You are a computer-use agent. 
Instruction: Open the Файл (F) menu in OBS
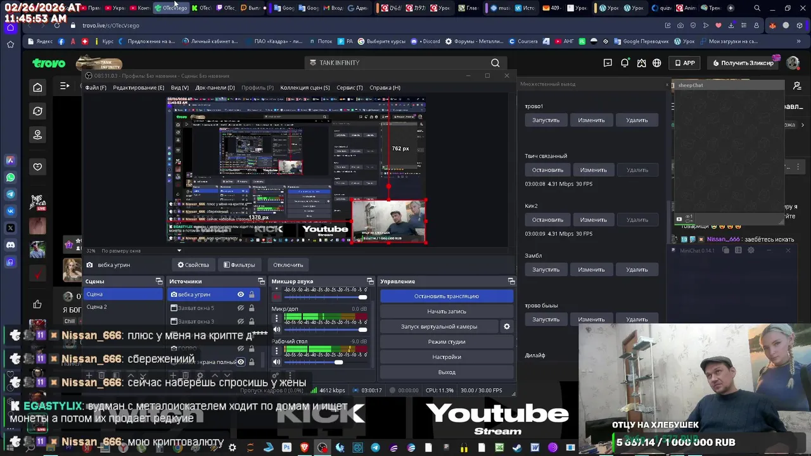(96, 87)
